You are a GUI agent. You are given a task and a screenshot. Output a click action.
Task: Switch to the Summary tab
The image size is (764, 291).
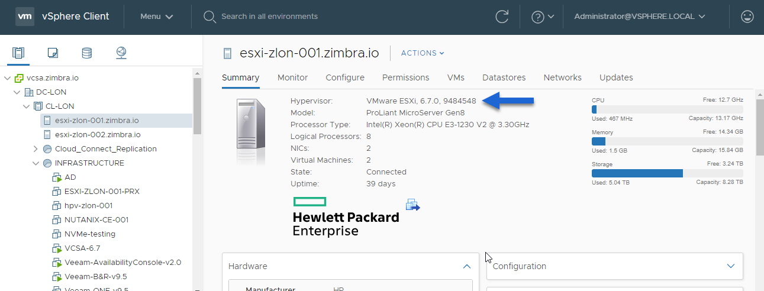click(240, 77)
